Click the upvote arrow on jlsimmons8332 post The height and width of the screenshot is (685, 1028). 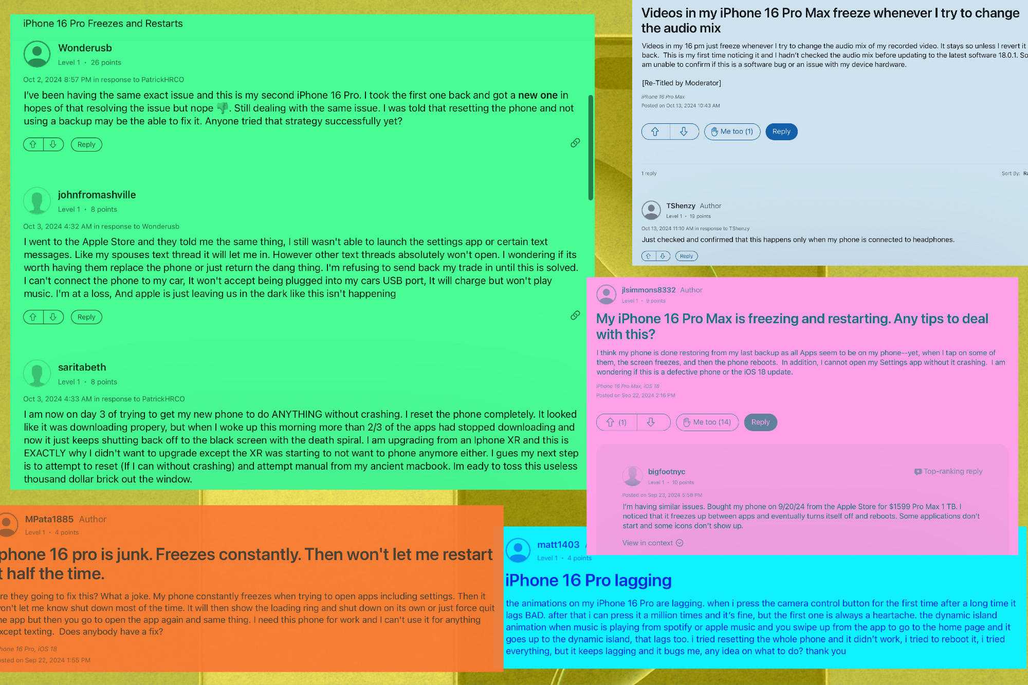[612, 422]
